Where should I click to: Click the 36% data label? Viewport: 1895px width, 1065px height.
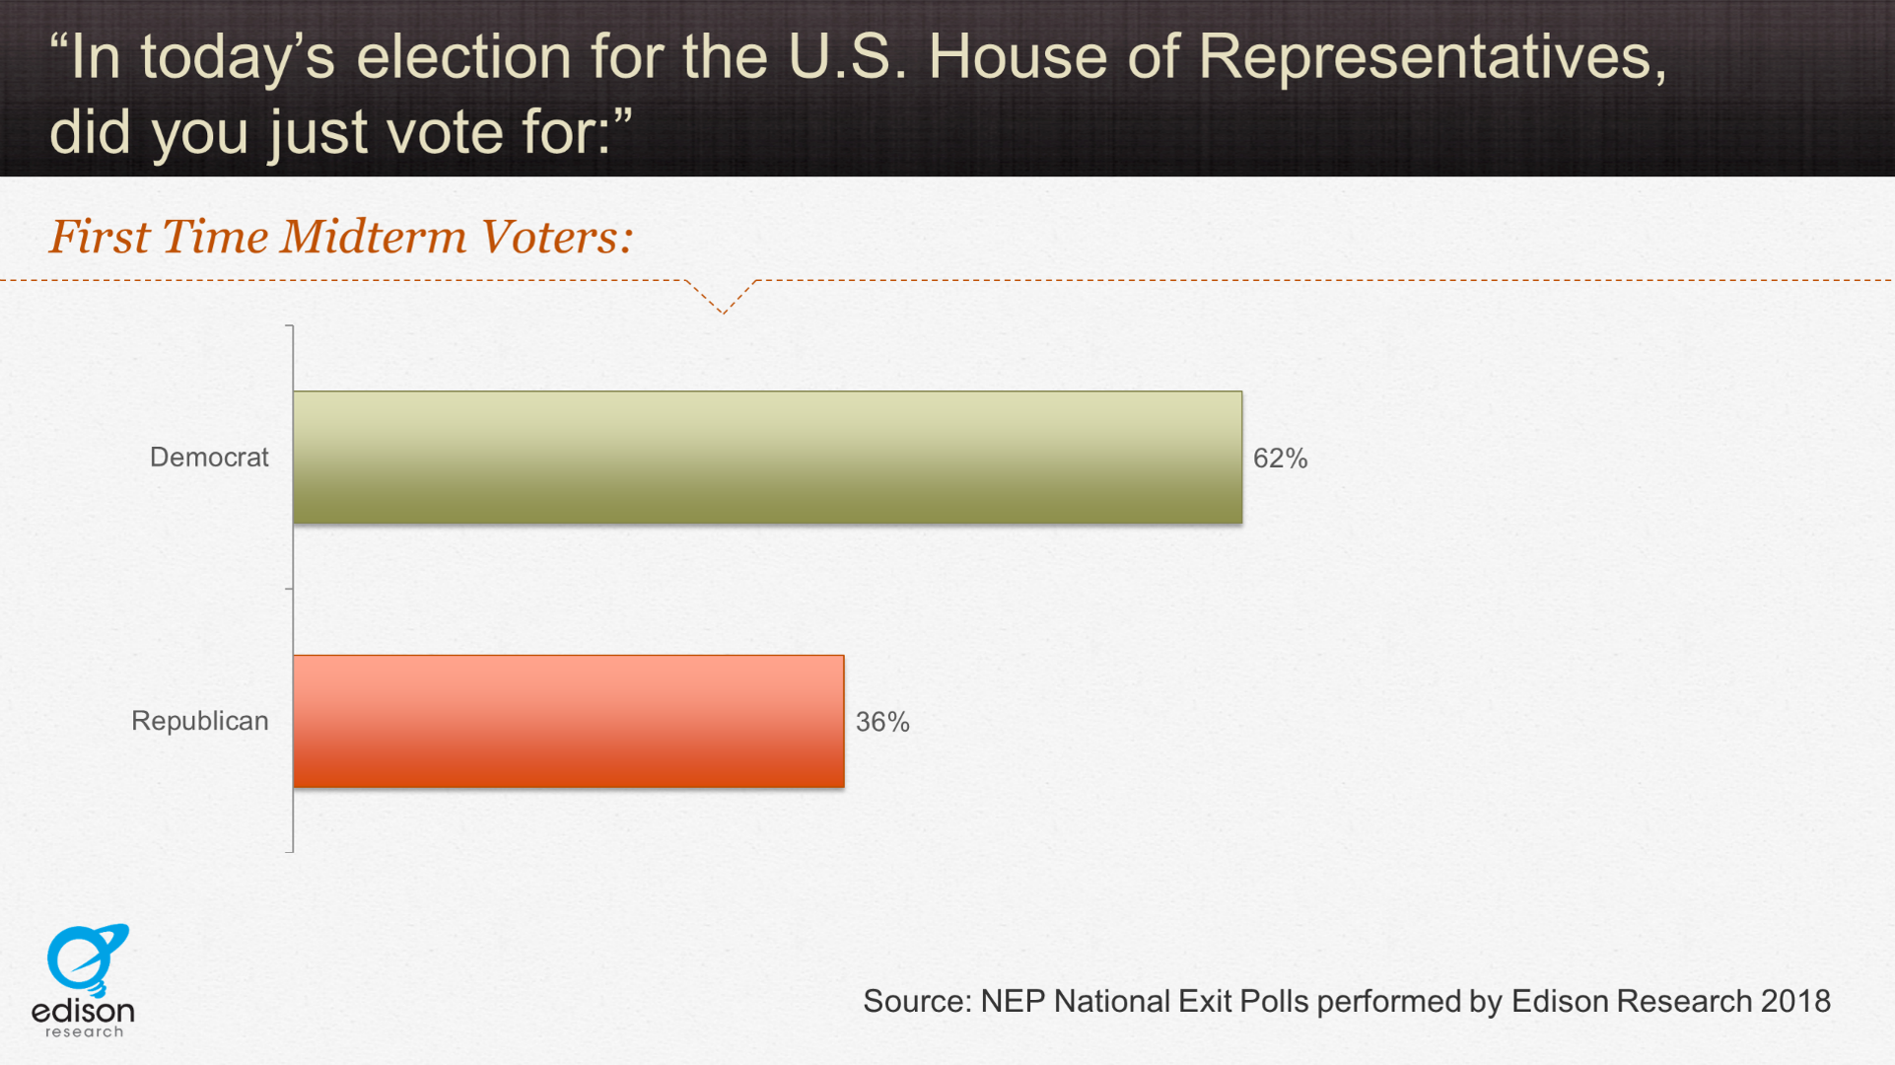882,722
